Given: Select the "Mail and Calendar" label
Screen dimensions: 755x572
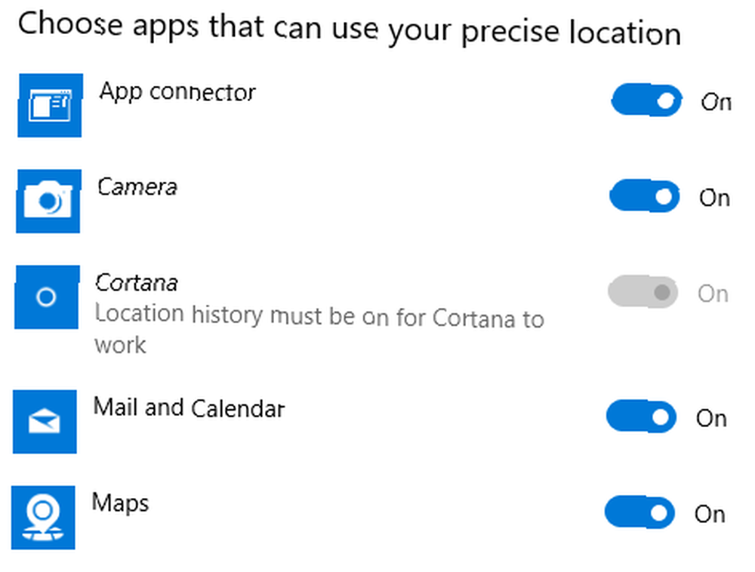Looking at the screenshot, I should coord(190,408).
